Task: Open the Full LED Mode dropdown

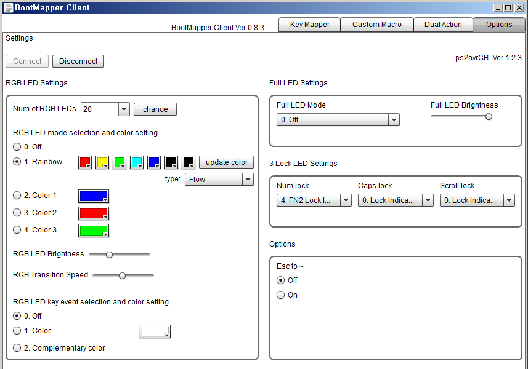Action: [x=394, y=120]
